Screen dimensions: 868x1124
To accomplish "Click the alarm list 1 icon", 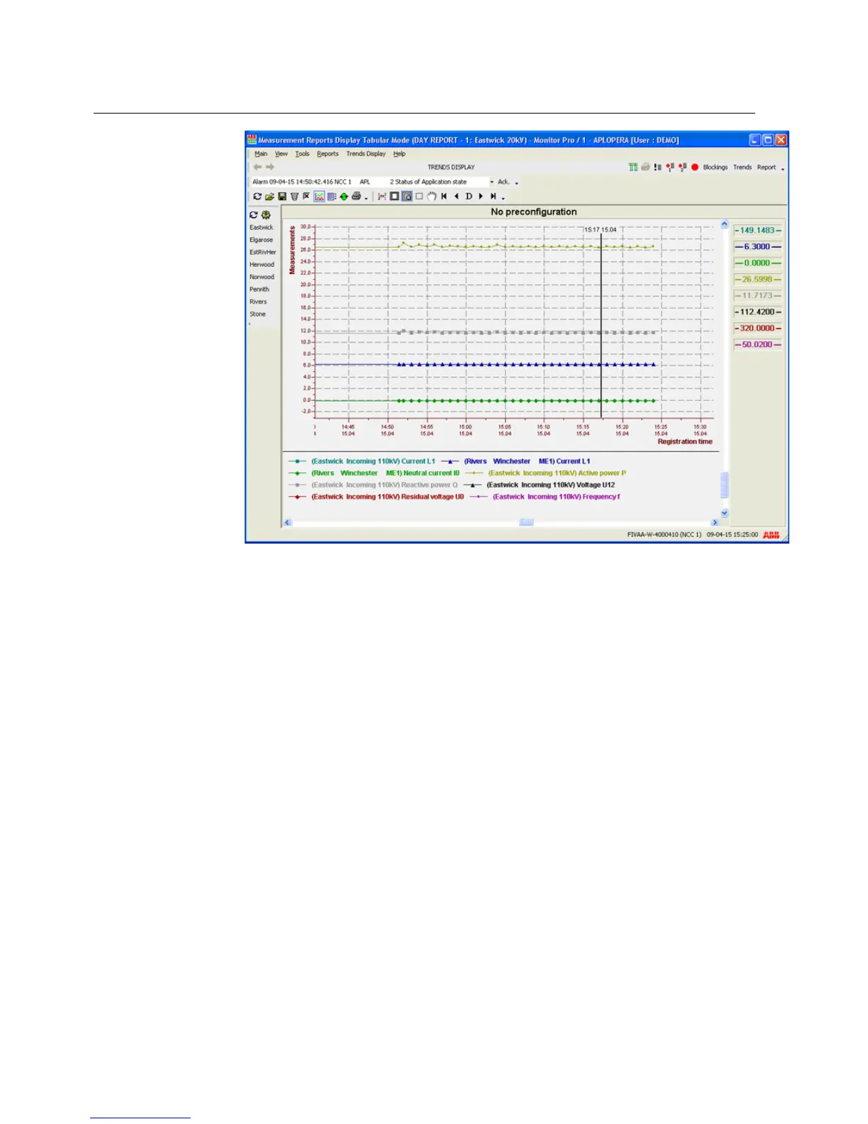I will [x=670, y=167].
